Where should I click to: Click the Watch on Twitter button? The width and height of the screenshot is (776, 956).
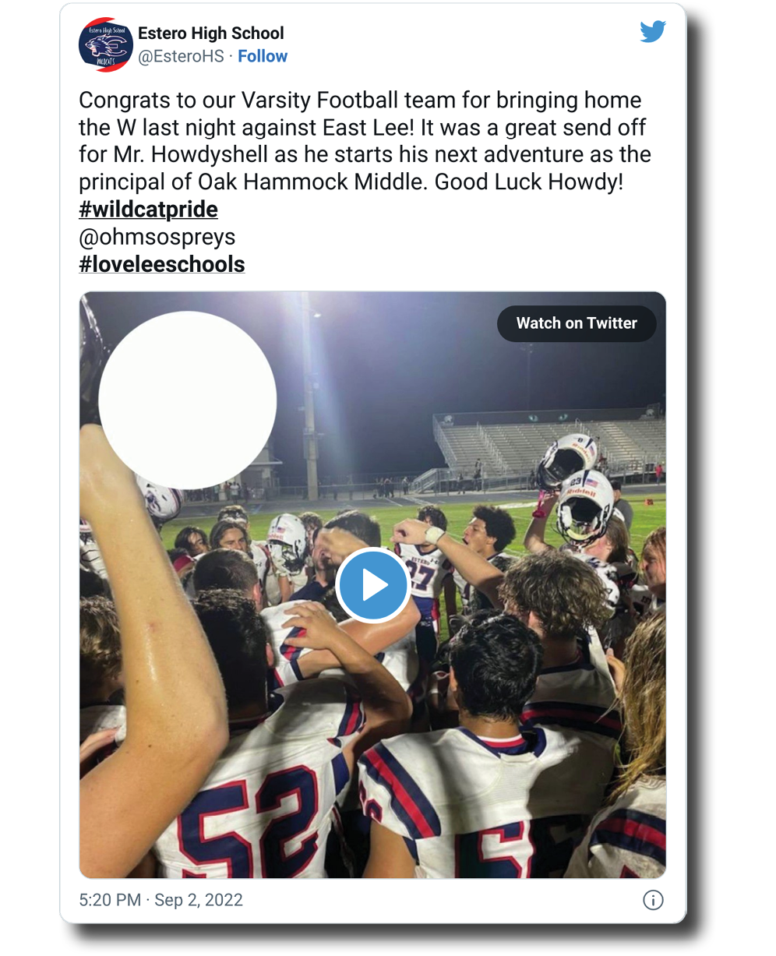pos(577,323)
